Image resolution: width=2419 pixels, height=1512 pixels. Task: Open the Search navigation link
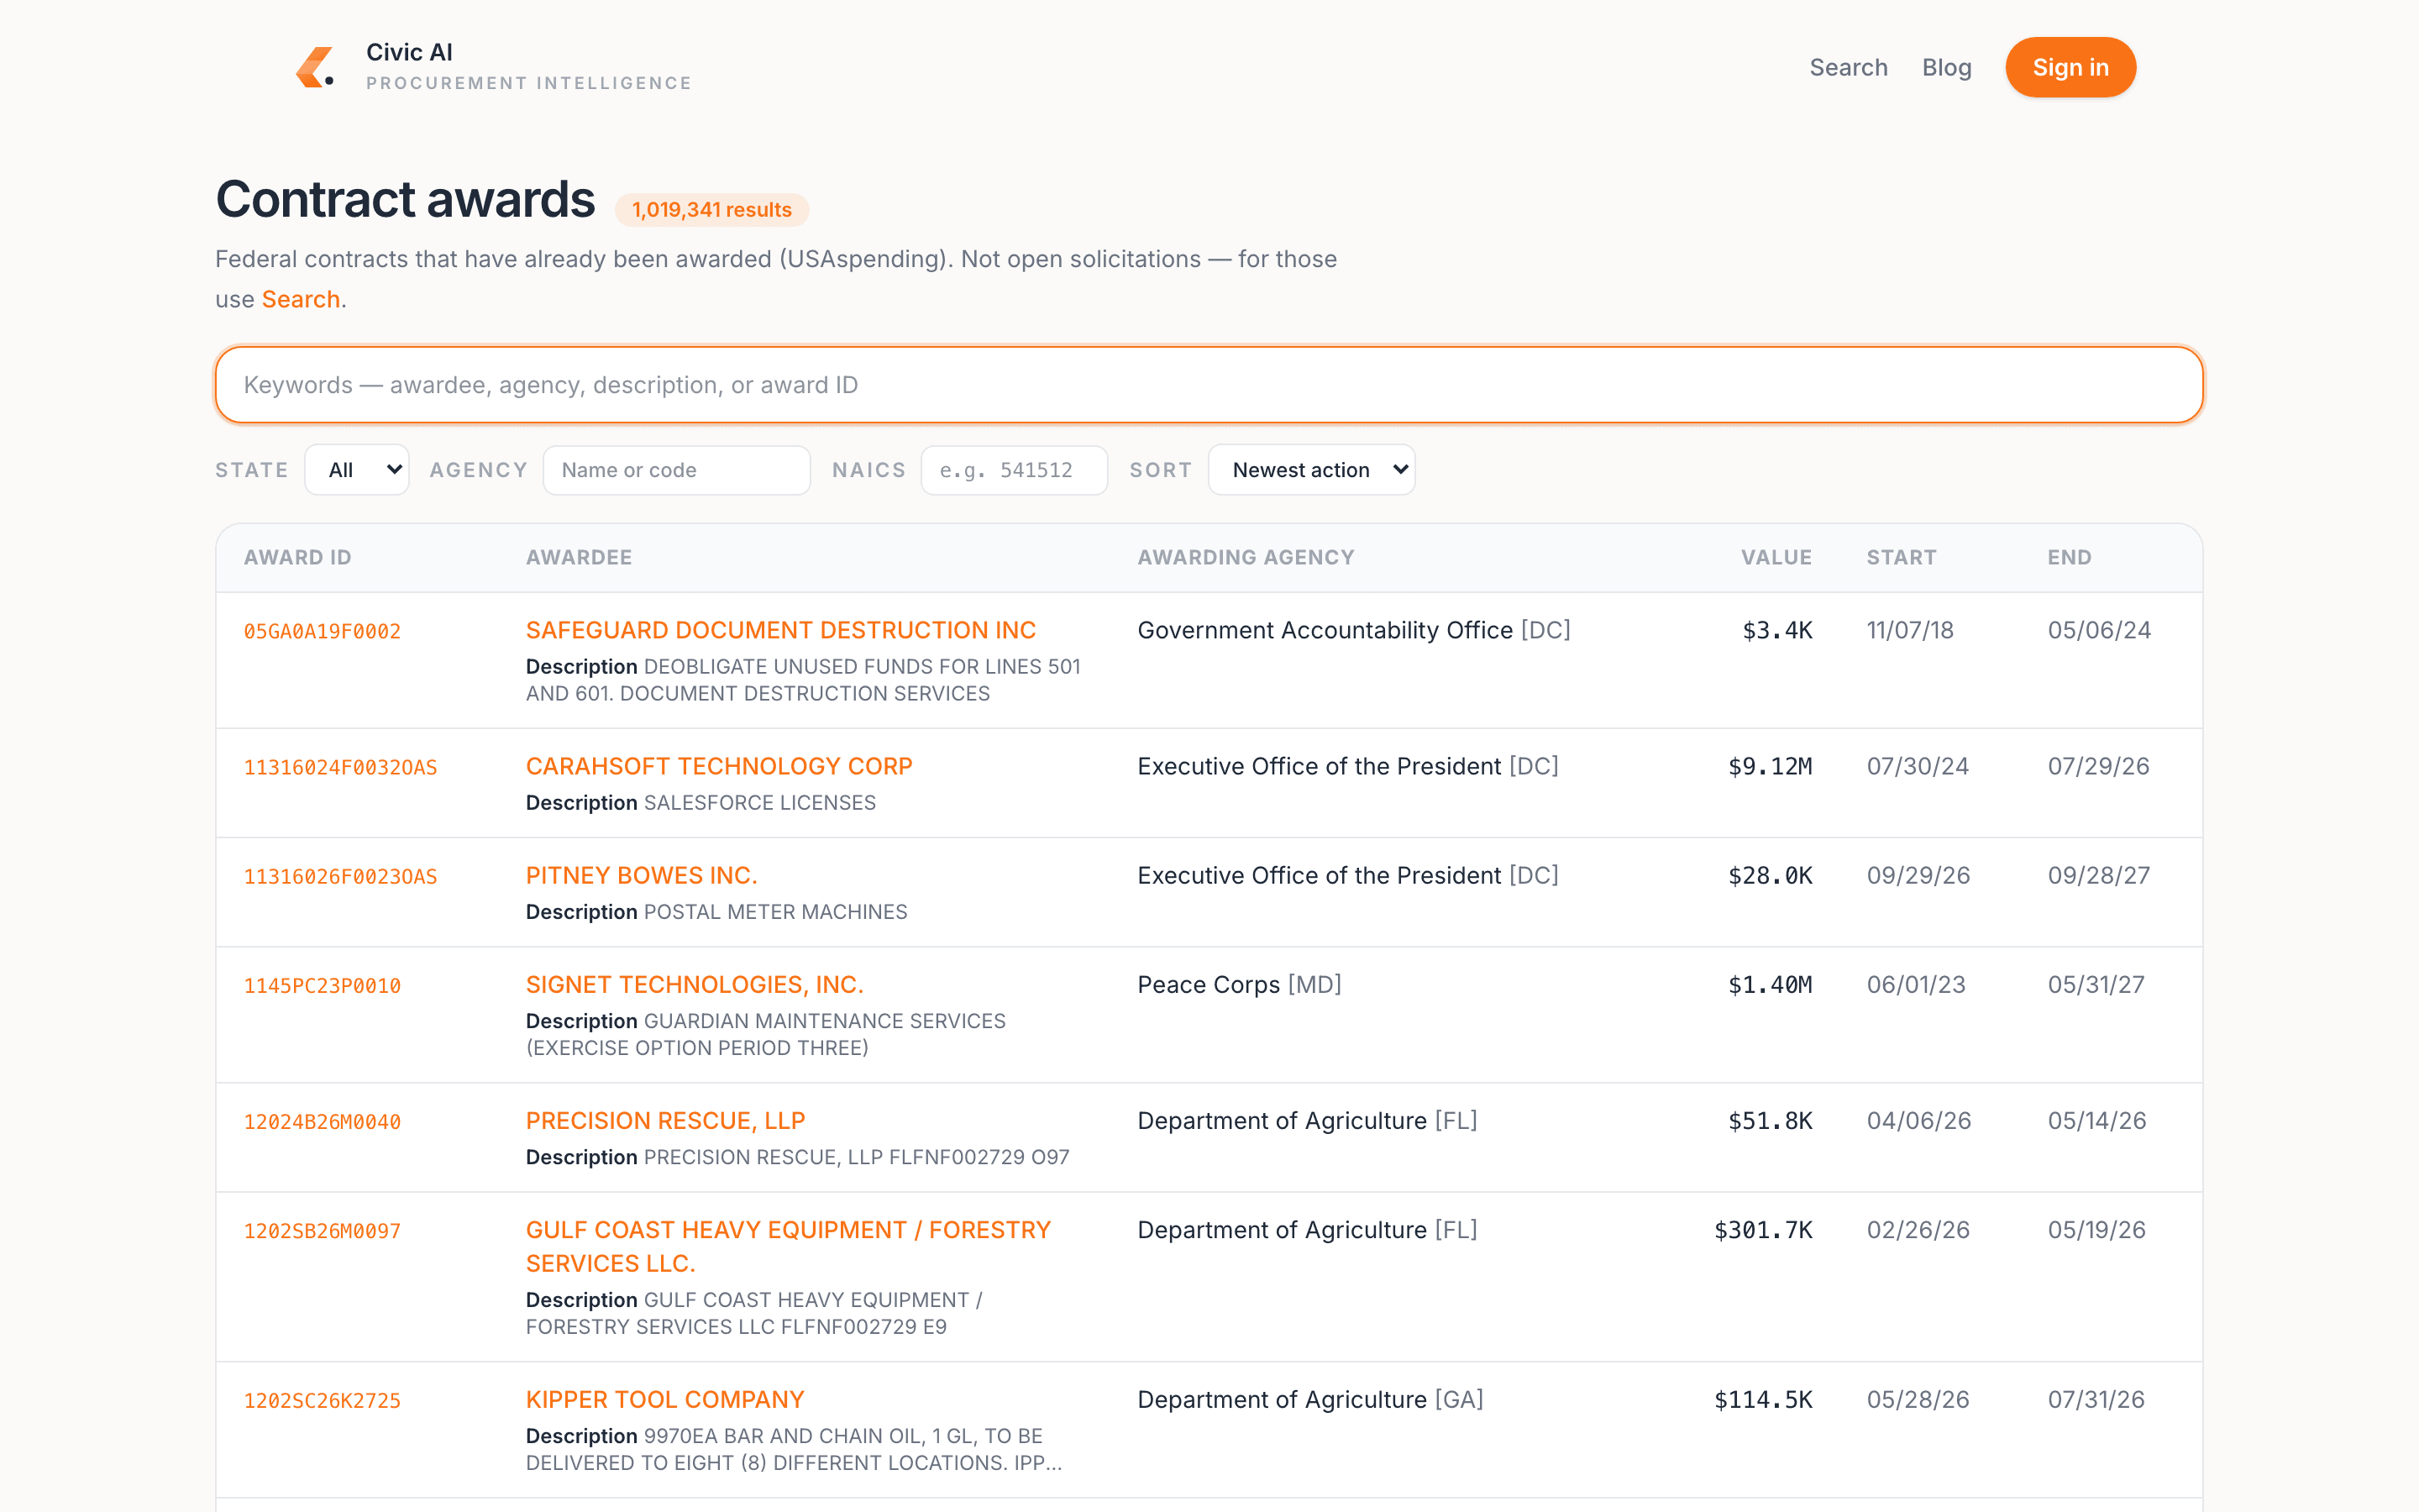(x=1848, y=67)
